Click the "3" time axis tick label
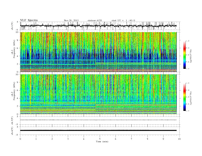This screenshot has height=156, width=202. (68, 139)
